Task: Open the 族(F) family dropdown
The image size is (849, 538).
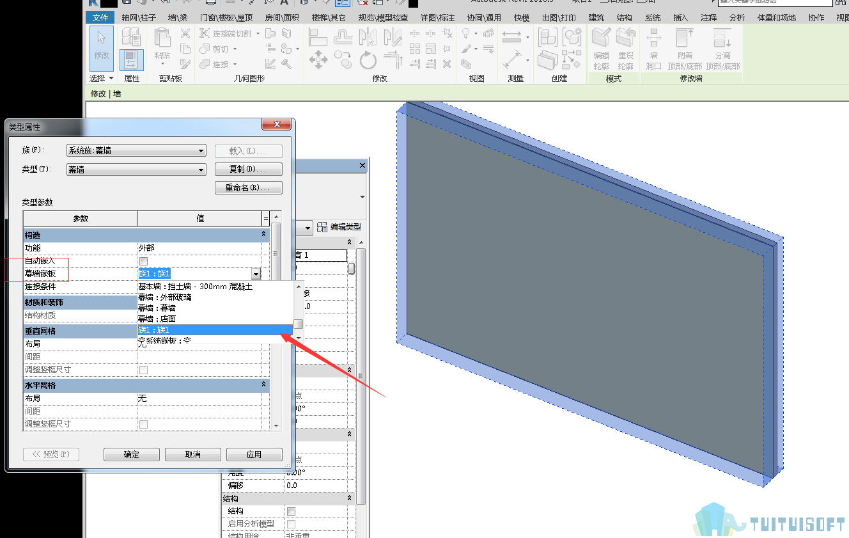Action: pos(136,151)
